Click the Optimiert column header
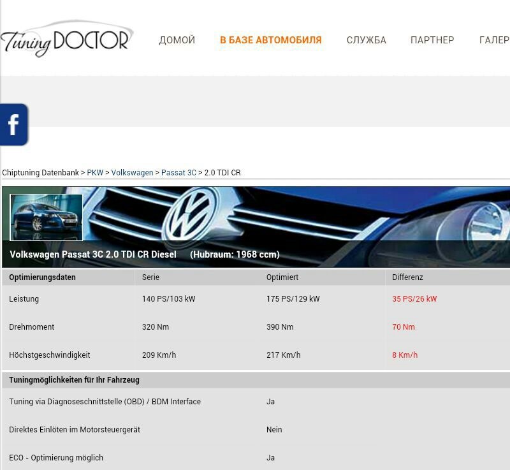 tap(282, 277)
